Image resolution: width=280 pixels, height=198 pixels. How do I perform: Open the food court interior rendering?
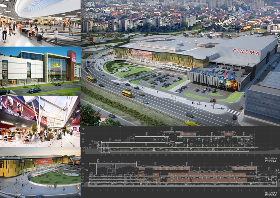point(40,121)
